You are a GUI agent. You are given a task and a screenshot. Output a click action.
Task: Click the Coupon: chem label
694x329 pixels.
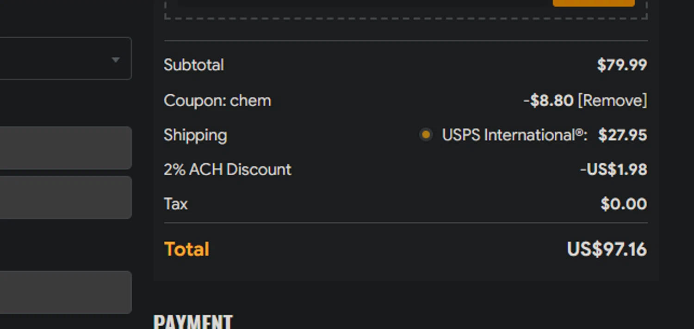(217, 101)
